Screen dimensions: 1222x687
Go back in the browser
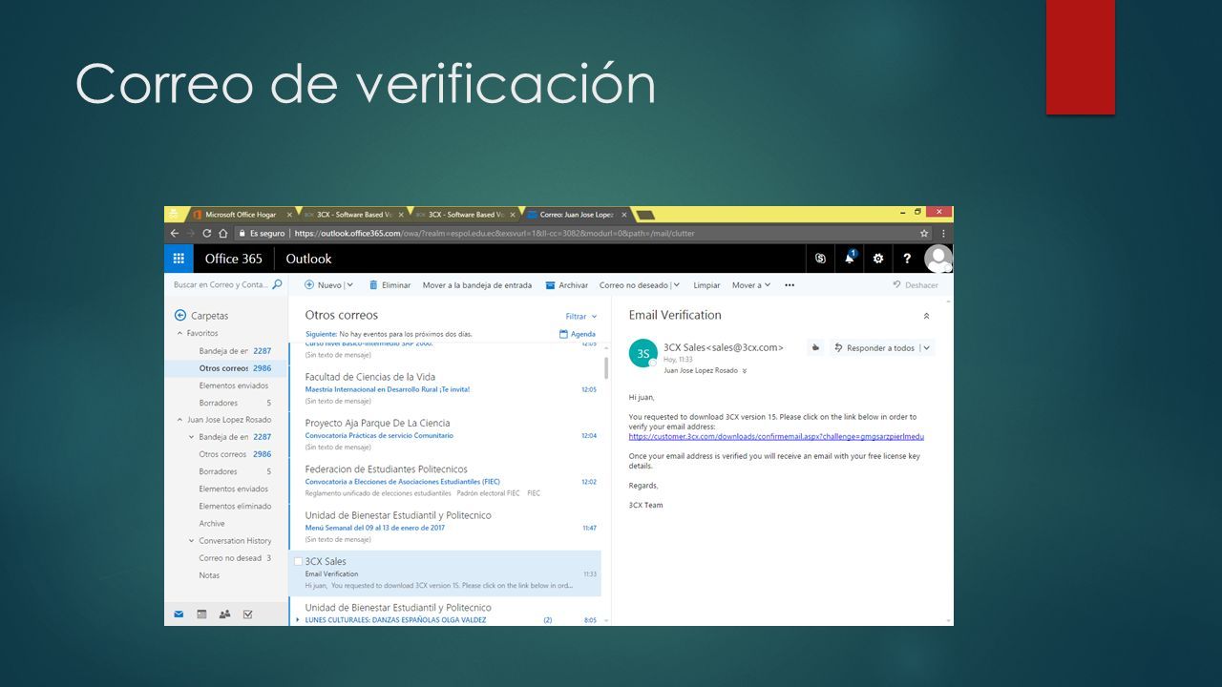174,233
